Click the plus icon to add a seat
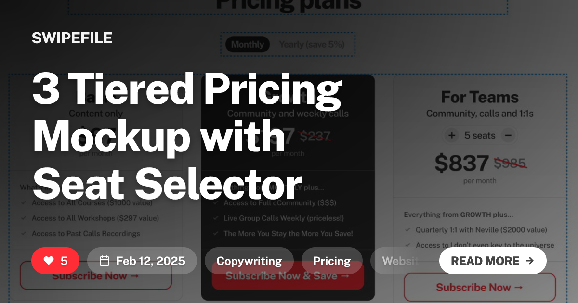This screenshot has width=578, height=303. coord(452,135)
